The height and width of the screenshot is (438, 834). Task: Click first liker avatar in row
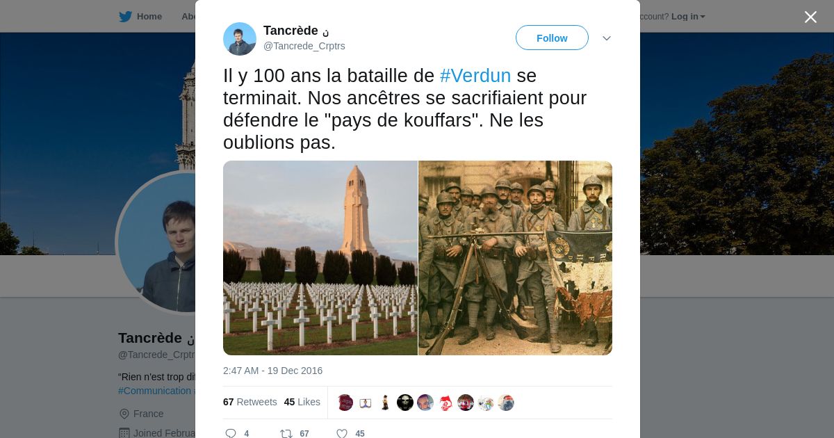click(x=345, y=403)
